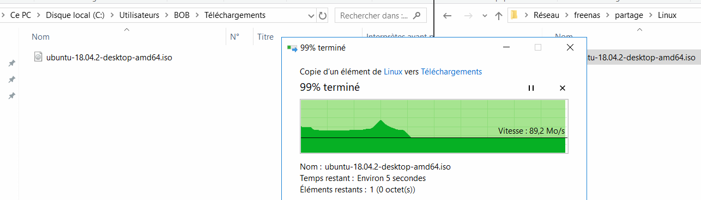This screenshot has width=701, height=200.
Task: Sort files by Nom column
Action: click(x=40, y=37)
